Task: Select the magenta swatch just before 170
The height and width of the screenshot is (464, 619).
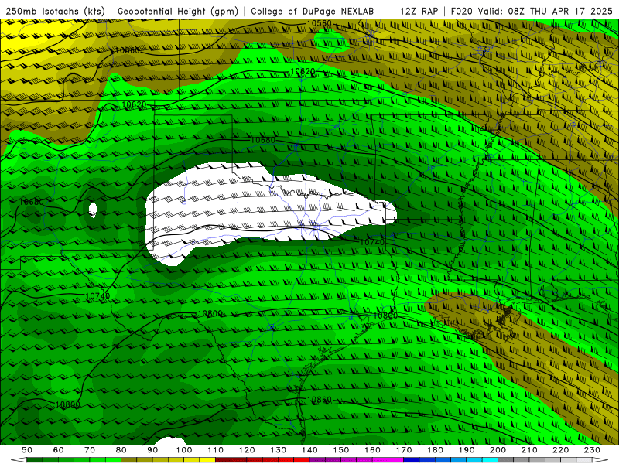Action: 396,460
